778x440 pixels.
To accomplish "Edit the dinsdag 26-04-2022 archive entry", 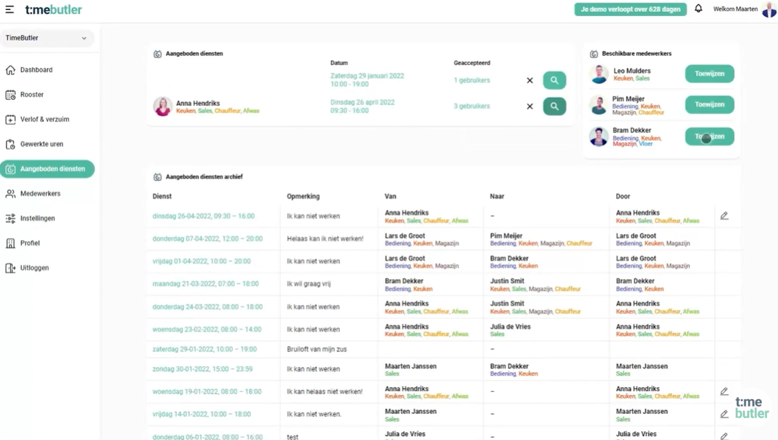I will click(x=724, y=215).
